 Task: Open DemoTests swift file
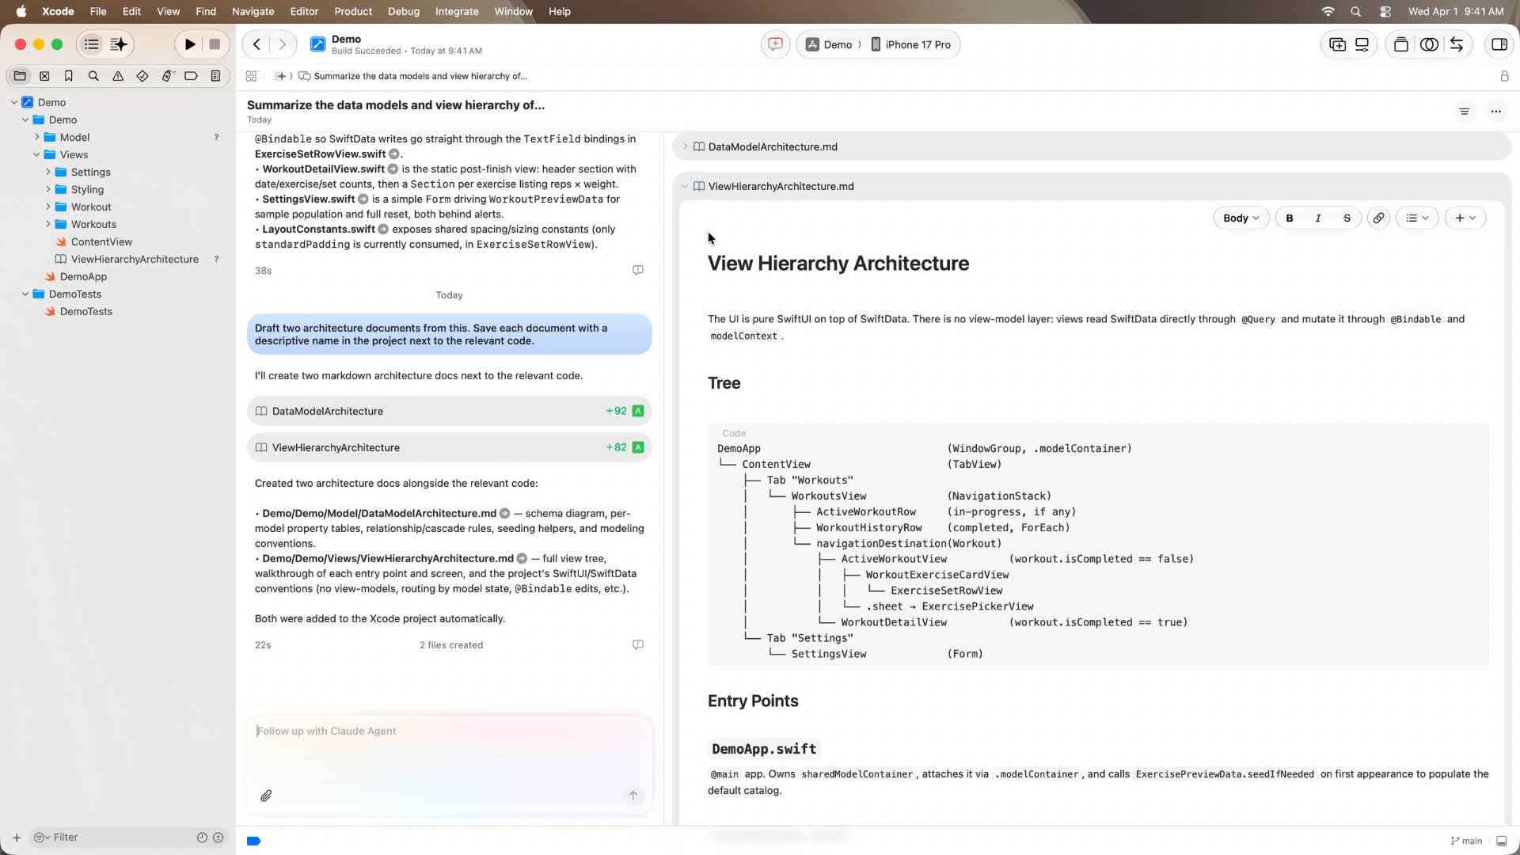click(85, 311)
